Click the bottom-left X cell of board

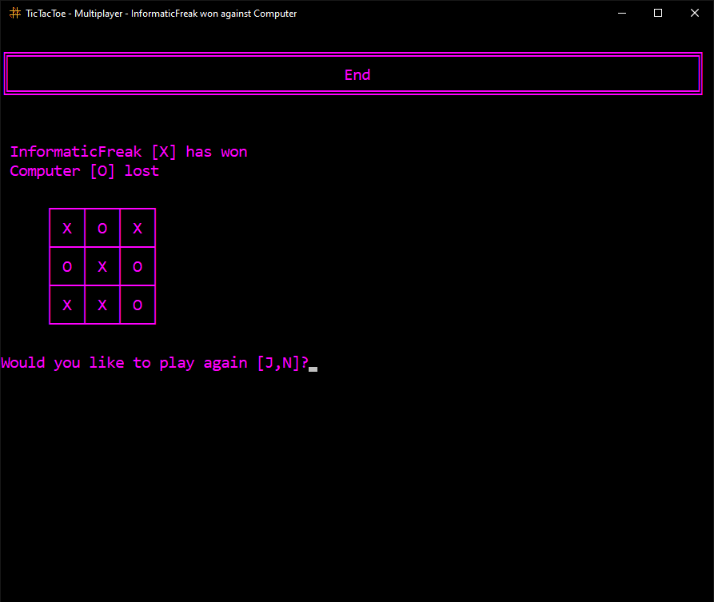[x=67, y=305]
